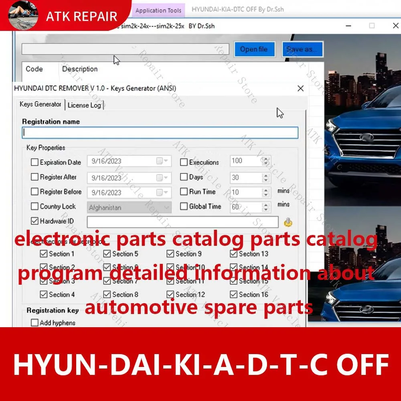
Task: Open the Register Before date dropdown
Action: pyautogui.click(x=162, y=192)
